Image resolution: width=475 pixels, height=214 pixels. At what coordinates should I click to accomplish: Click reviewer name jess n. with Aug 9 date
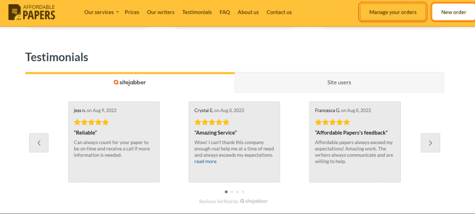pyautogui.click(x=95, y=111)
